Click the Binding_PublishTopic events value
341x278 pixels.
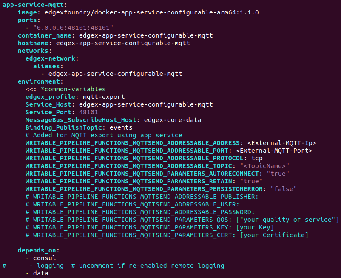coord(121,127)
